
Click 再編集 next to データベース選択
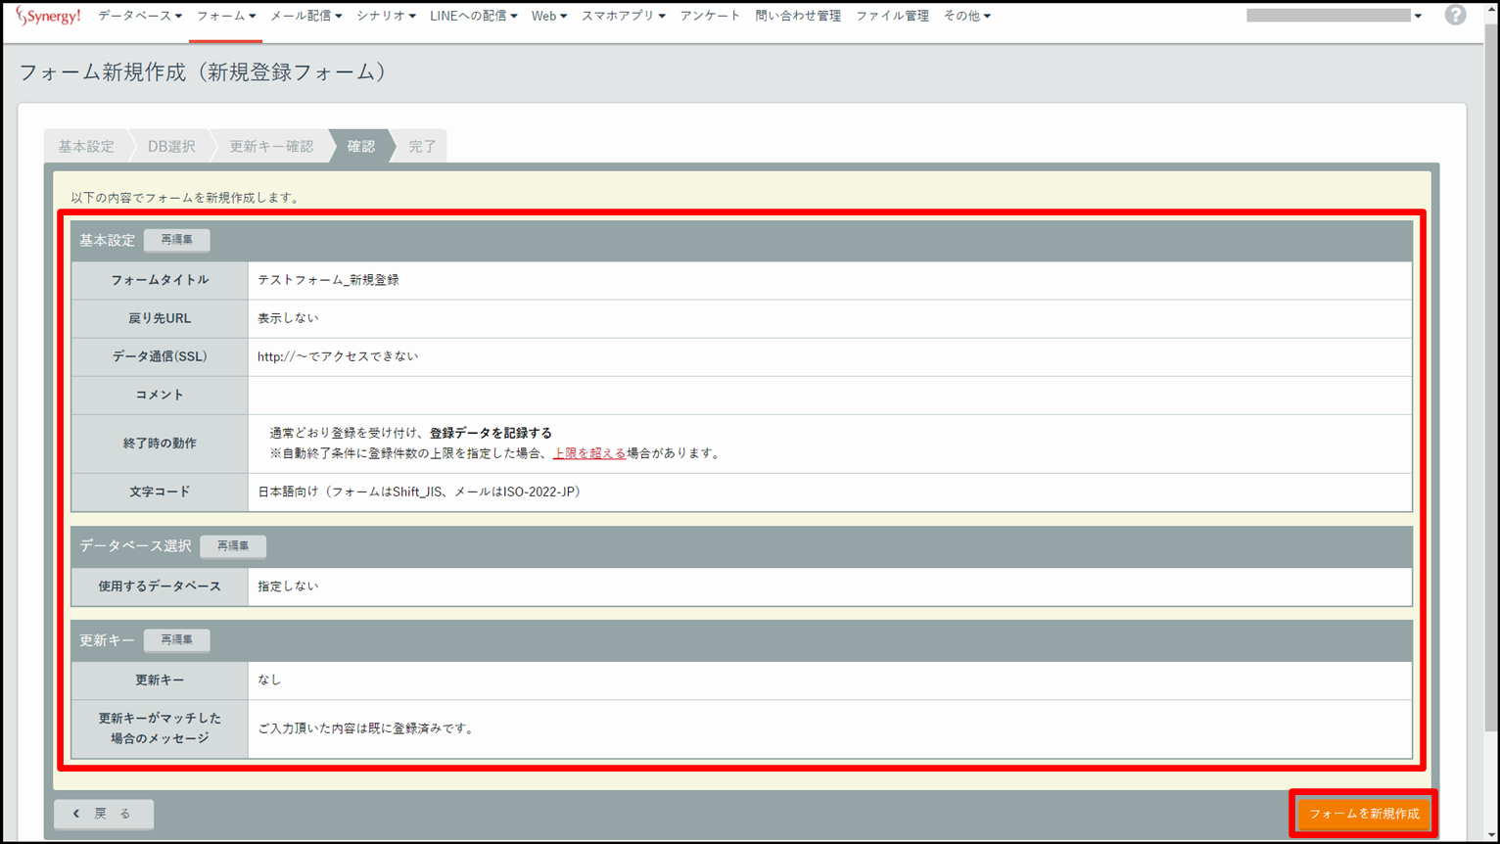click(233, 546)
